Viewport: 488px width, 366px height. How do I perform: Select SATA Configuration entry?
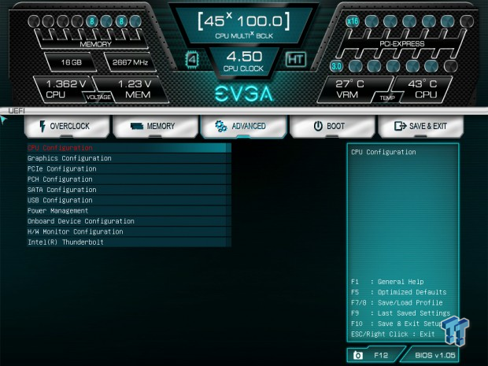tap(129, 190)
